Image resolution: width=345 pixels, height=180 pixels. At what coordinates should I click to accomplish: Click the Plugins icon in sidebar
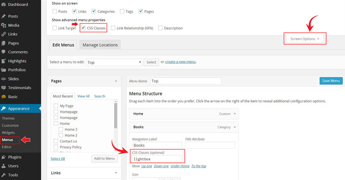point(3,157)
